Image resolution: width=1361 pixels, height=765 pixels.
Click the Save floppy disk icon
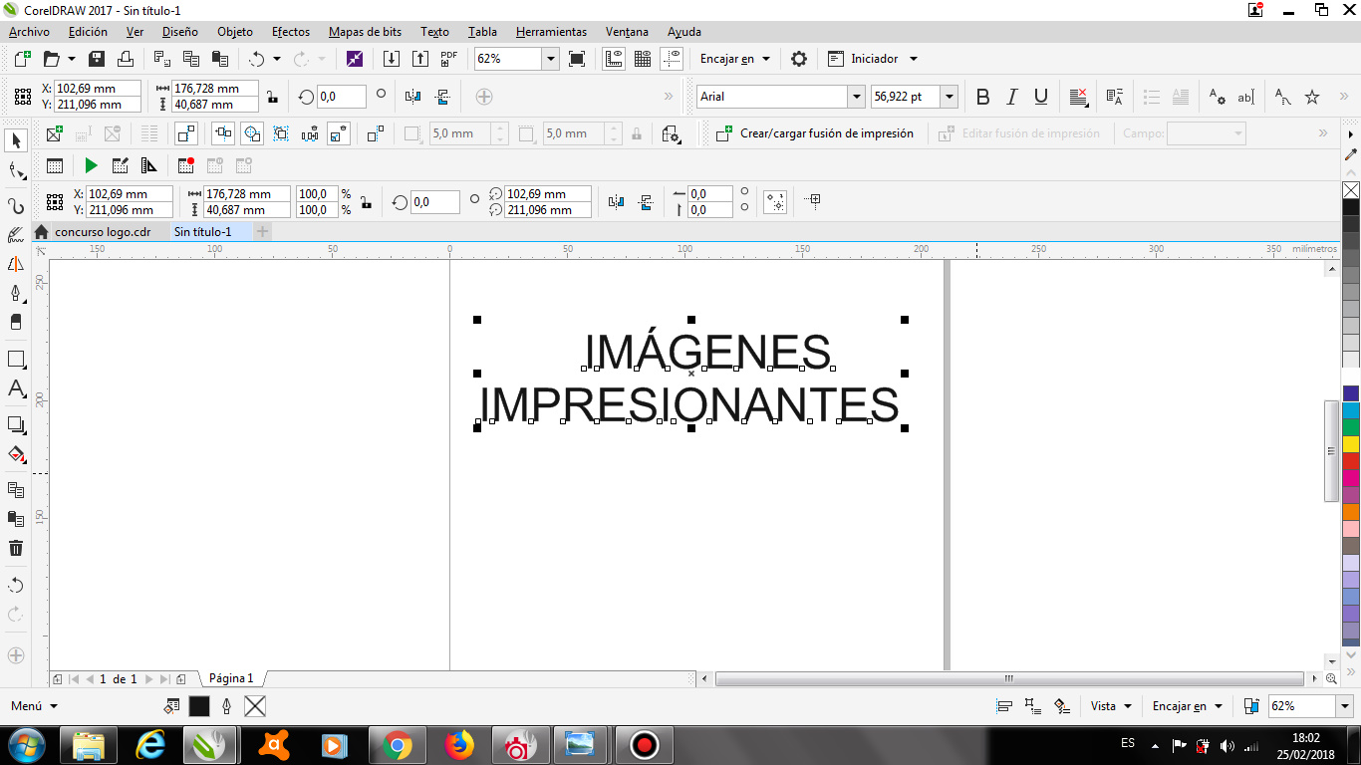click(x=97, y=59)
